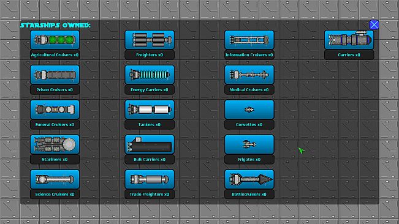Image resolution: width=399 pixels, height=224 pixels.
Task: Click the 'Bulk Carriers x0' label
Action: pos(150,159)
